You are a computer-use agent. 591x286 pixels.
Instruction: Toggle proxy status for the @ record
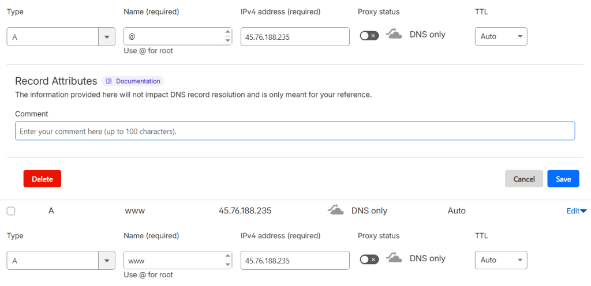[369, 36]
